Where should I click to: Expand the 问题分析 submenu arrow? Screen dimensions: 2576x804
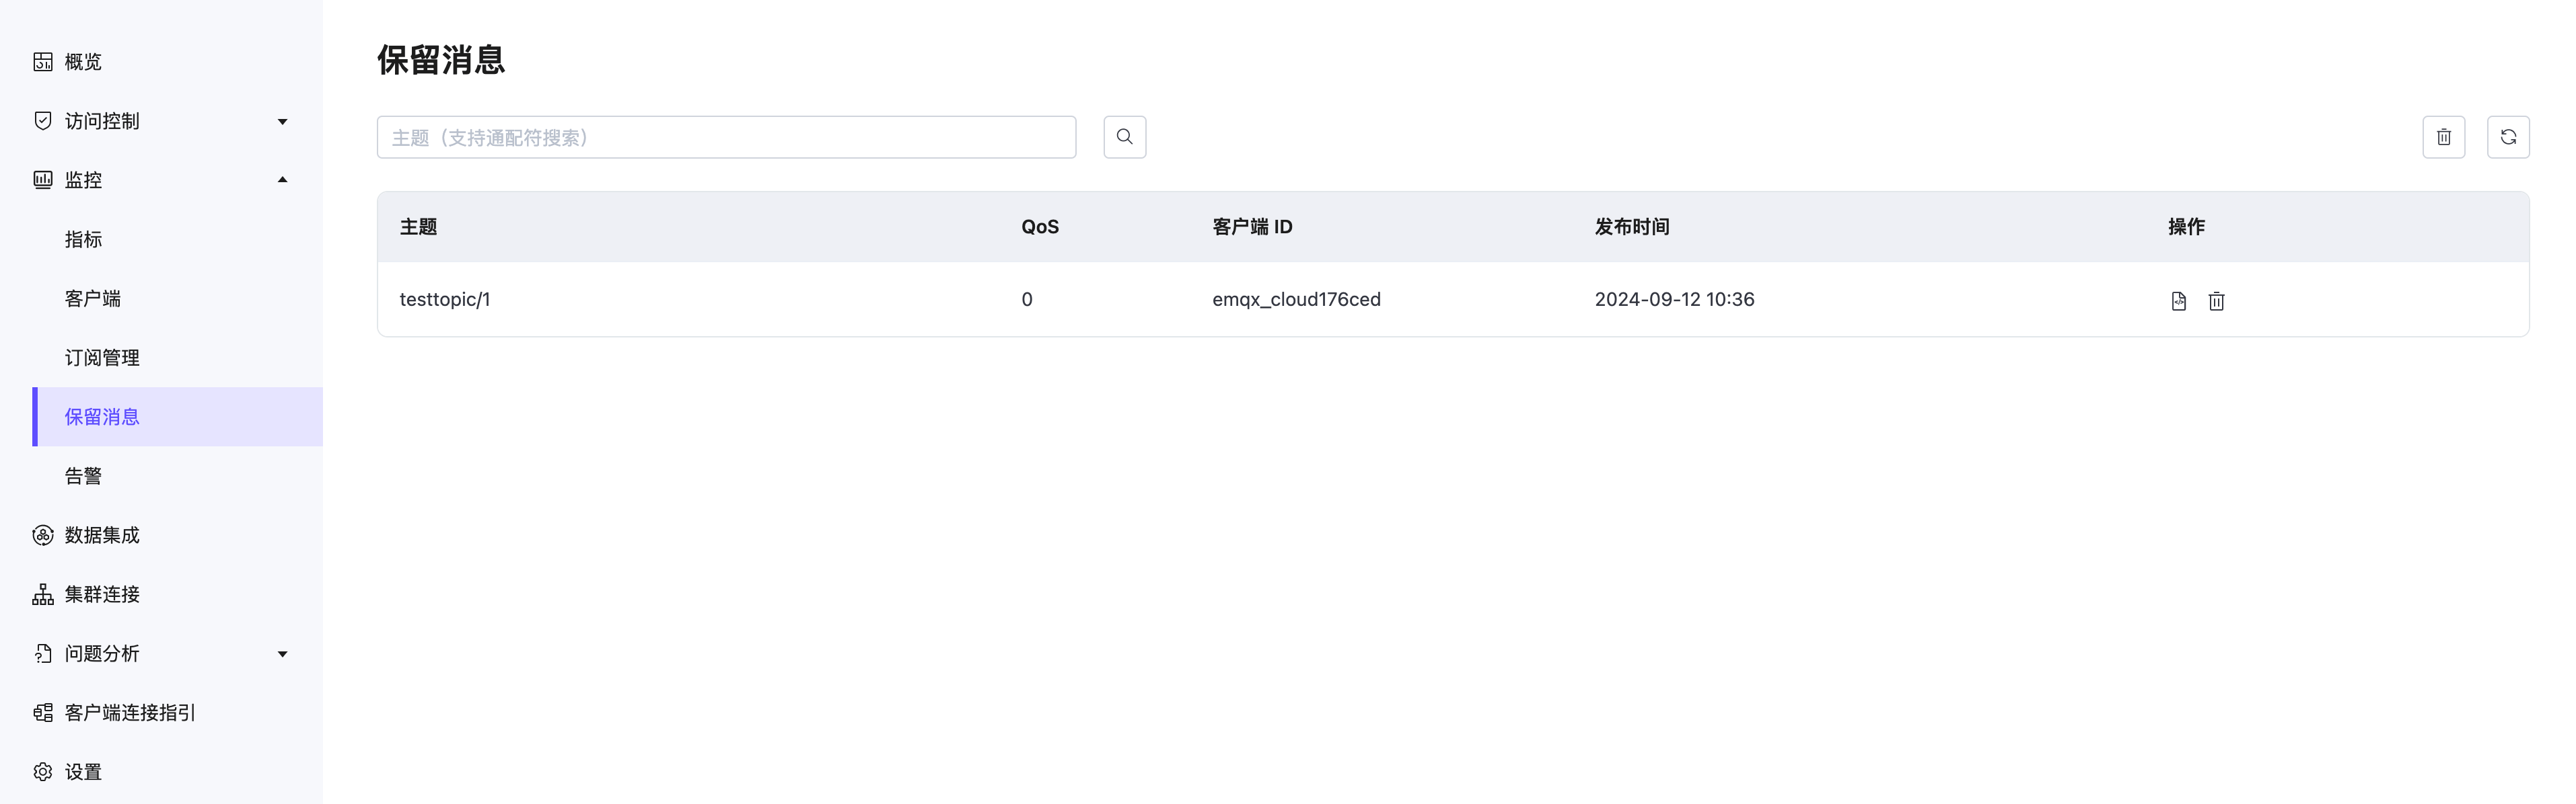(282, 654)
